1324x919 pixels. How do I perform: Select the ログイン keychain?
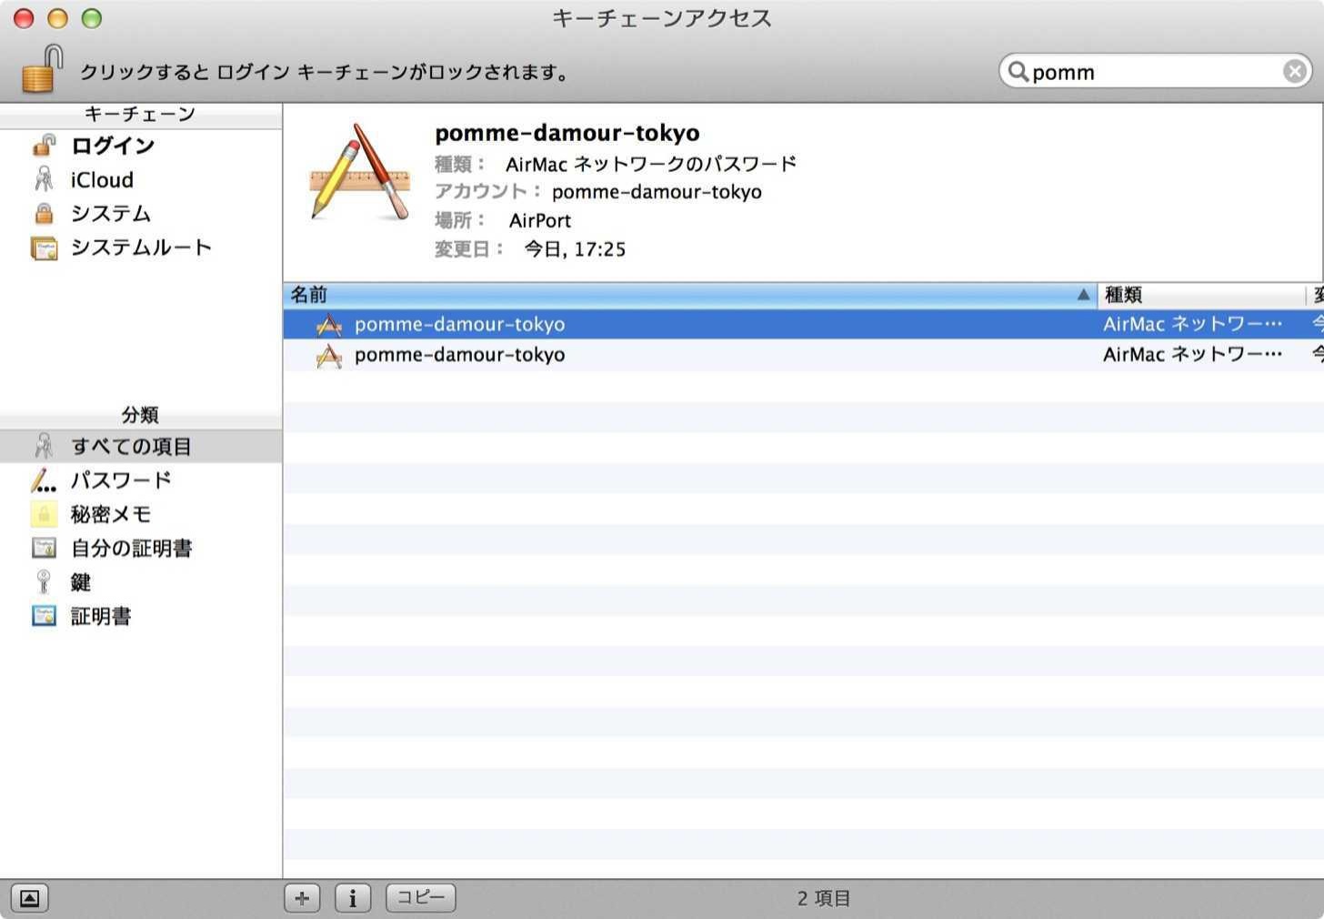pyautogui.click(x=141, y=146)
